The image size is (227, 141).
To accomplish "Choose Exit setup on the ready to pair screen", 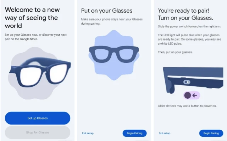I will 165,133.
